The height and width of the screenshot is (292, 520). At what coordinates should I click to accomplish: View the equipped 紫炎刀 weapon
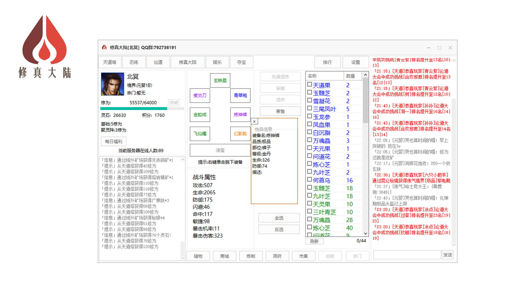200,96
